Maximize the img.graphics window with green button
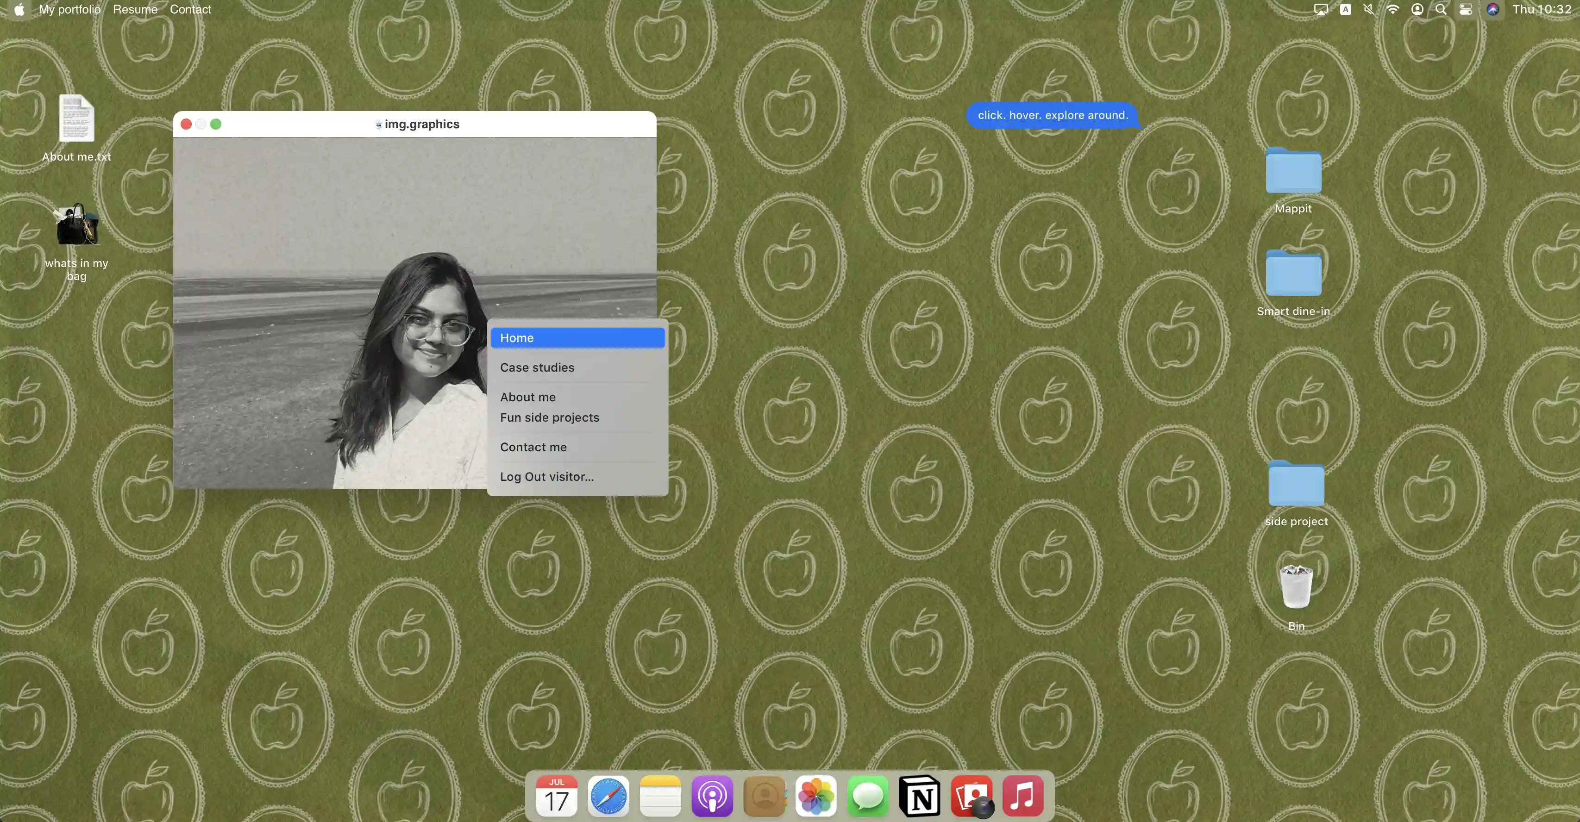 (x=216, y=124)
